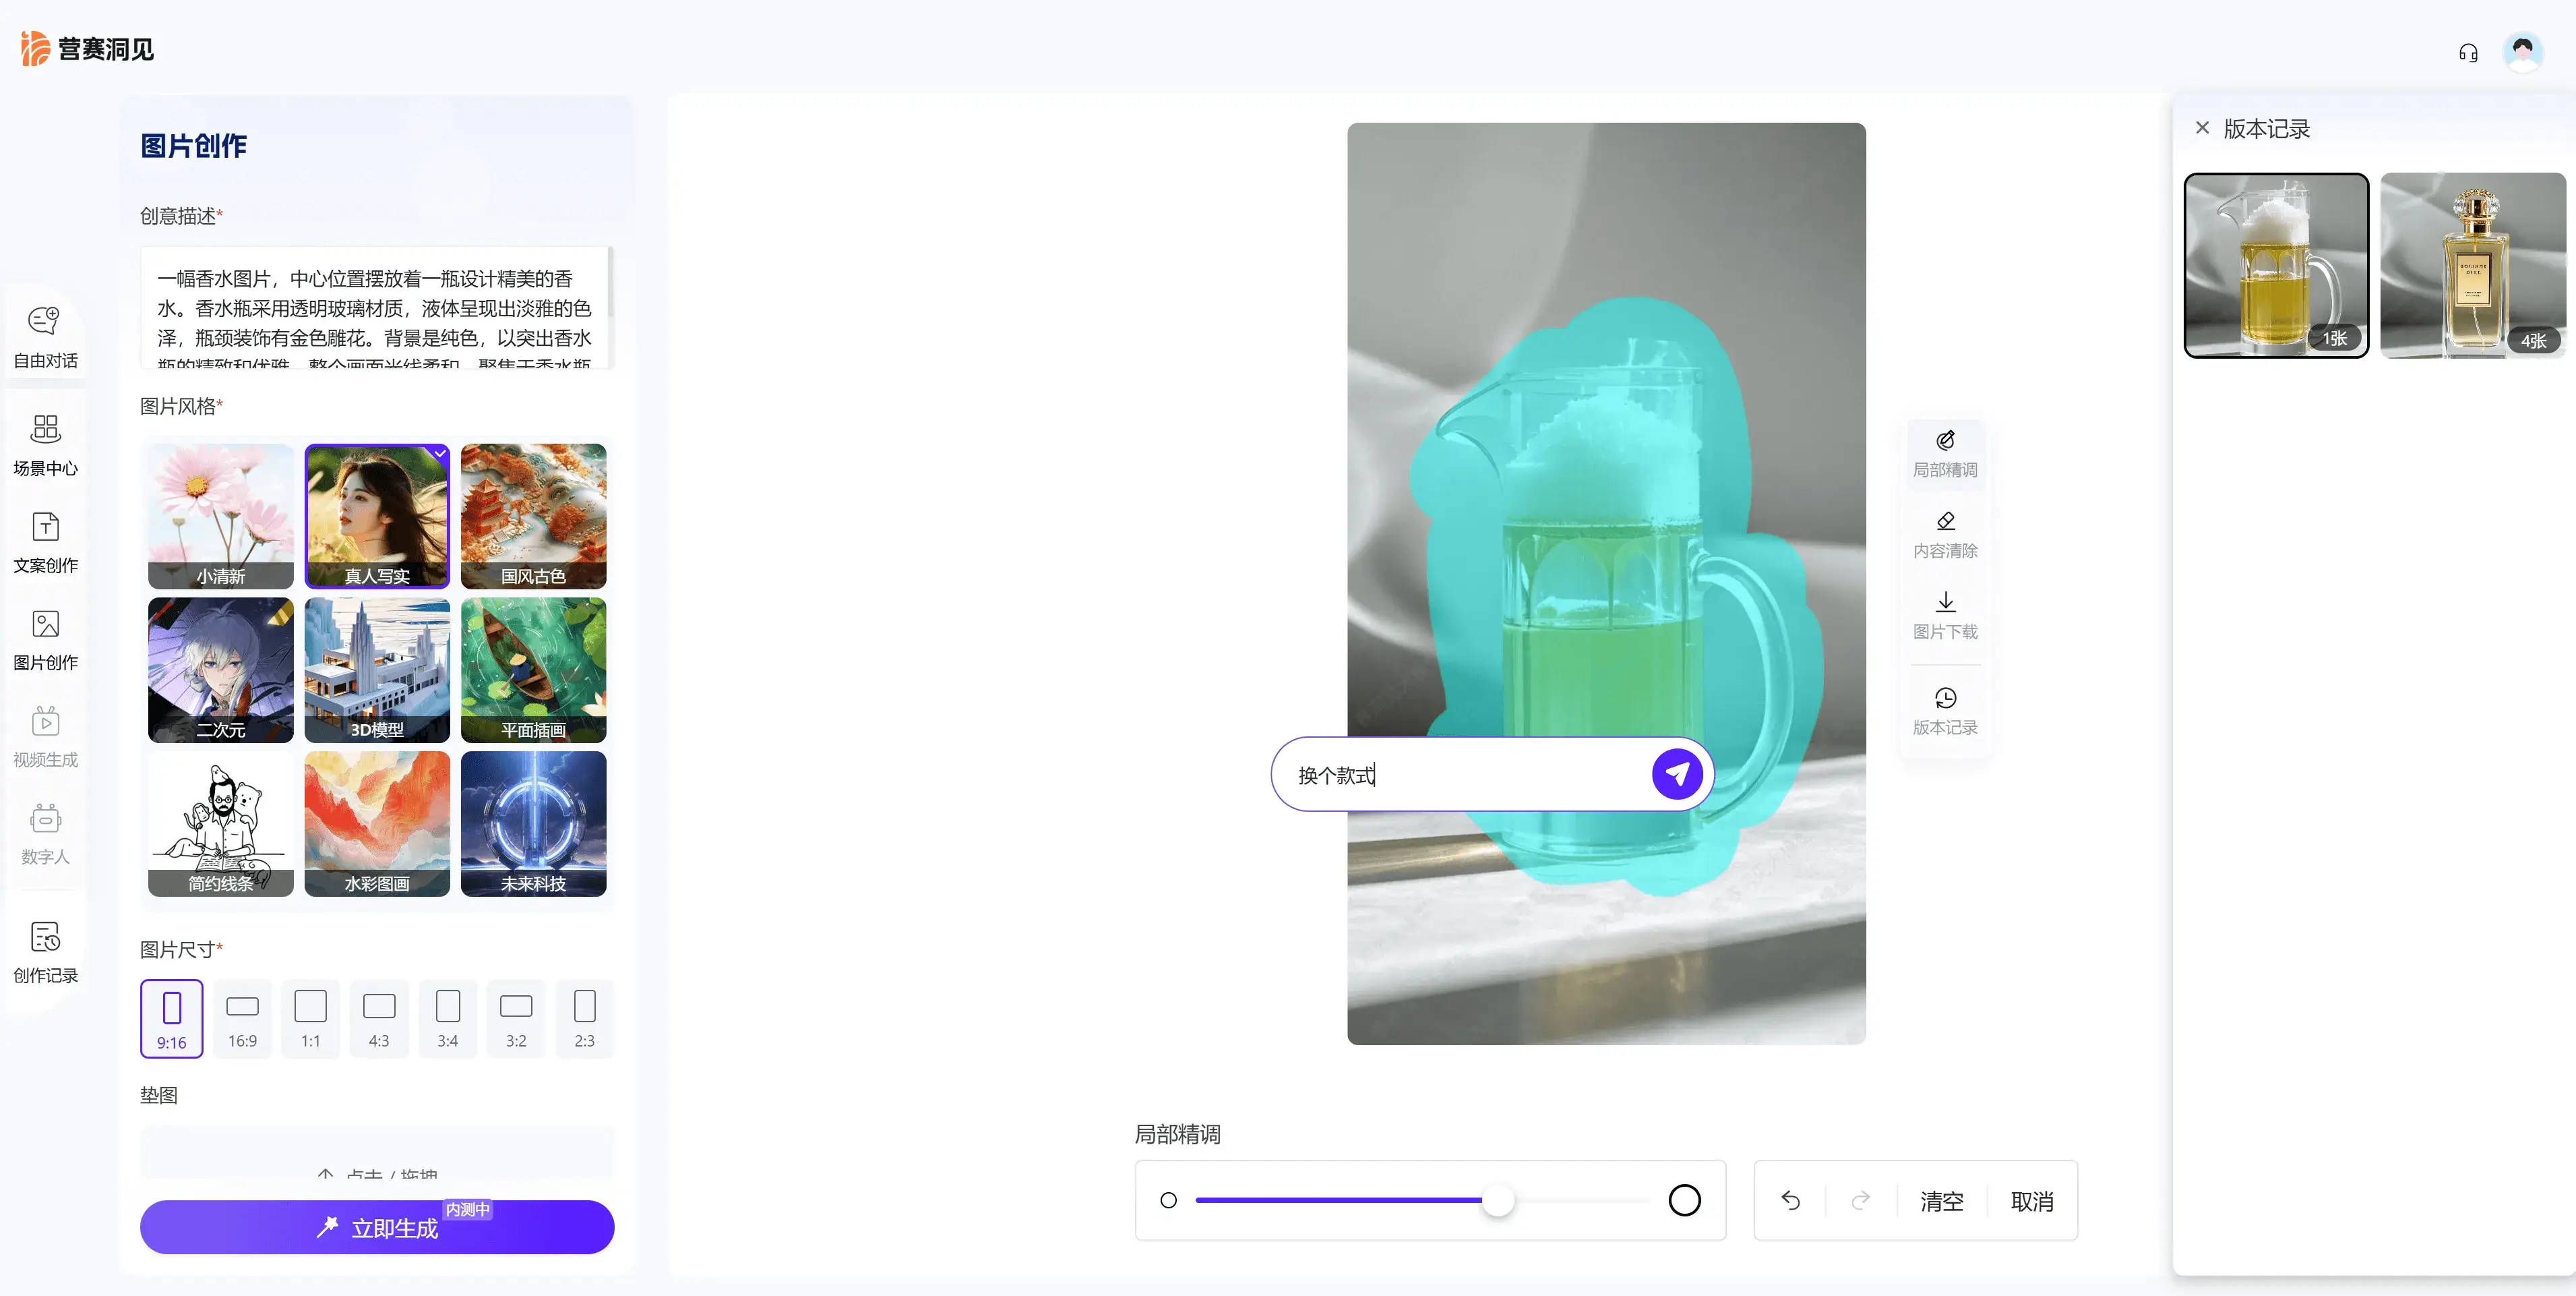Choose the 1:1 aspect ratio option
Viewport: 2576px width, 1296px height.
310,1019
